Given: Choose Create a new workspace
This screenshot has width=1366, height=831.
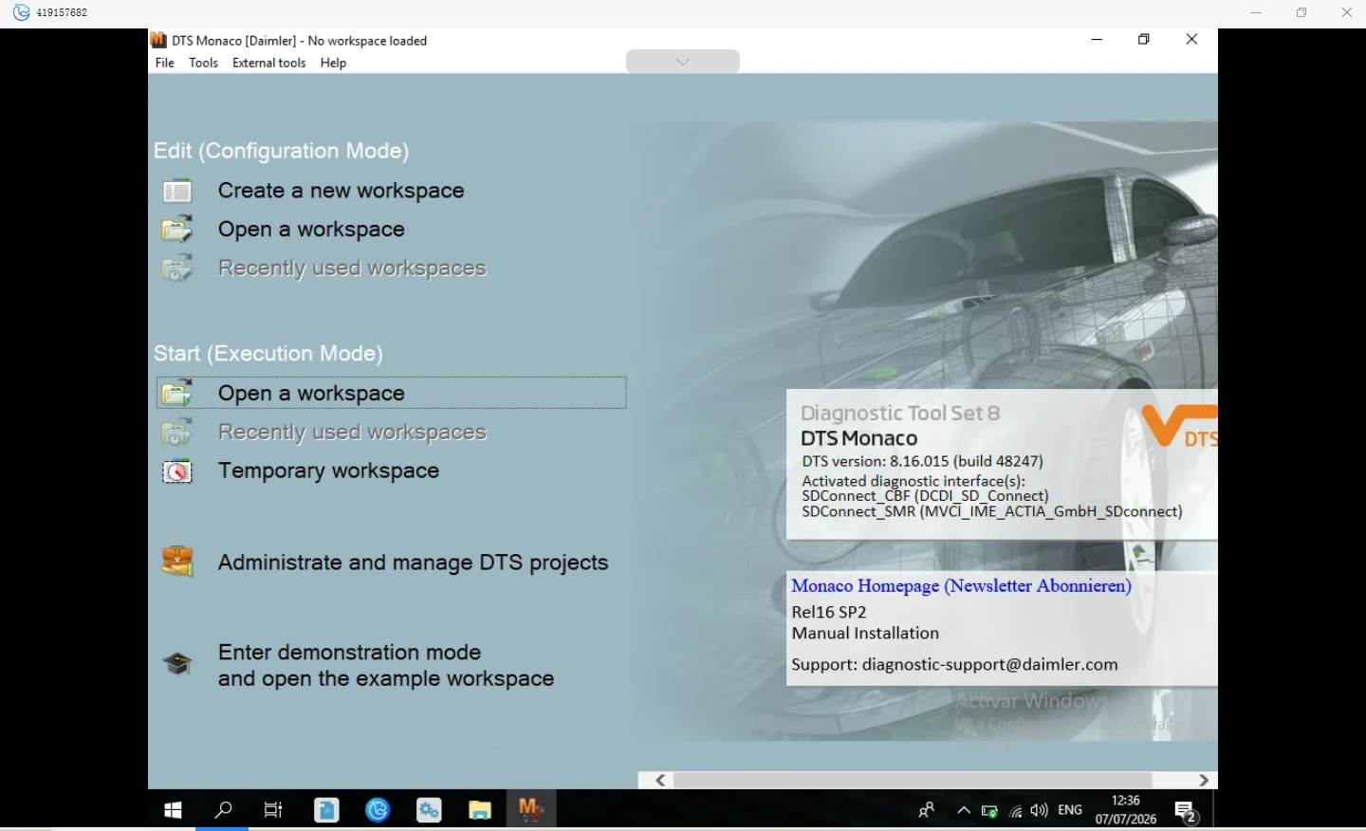Looking at the screenshot, I should click(341, 191).
